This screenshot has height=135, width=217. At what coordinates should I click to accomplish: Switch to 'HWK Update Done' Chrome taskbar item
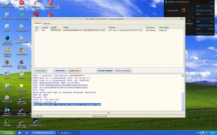(44, 133)
